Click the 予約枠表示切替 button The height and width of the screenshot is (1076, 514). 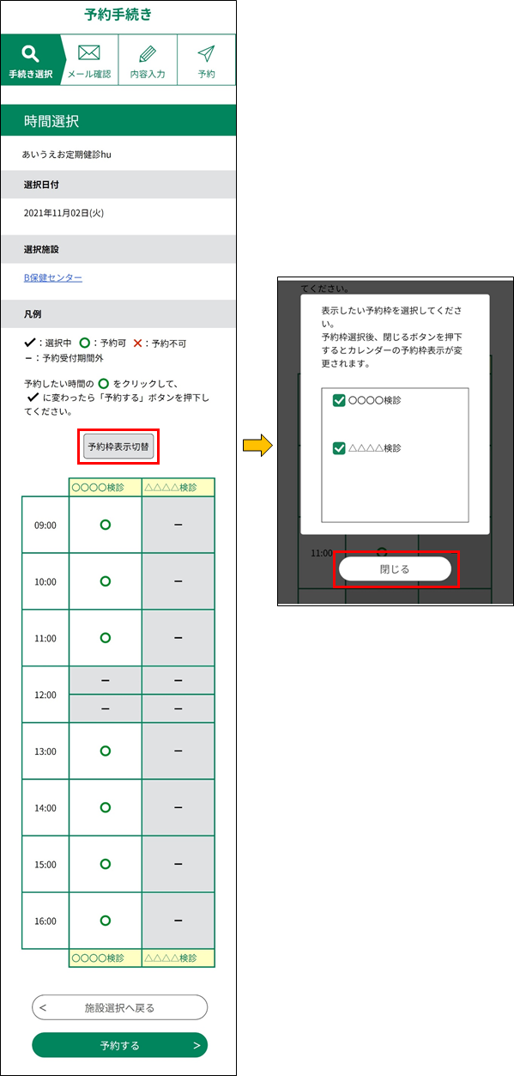[x=118, y=447]
